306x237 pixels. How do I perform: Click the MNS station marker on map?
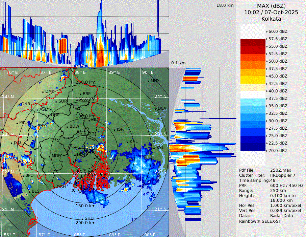point(148,81)
